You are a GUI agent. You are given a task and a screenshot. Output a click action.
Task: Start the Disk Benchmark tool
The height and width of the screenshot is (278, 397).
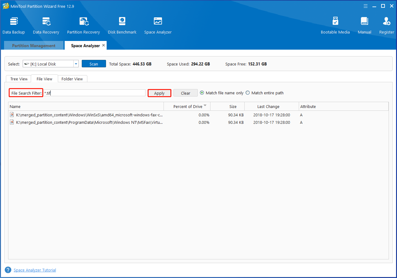point(122,25)
